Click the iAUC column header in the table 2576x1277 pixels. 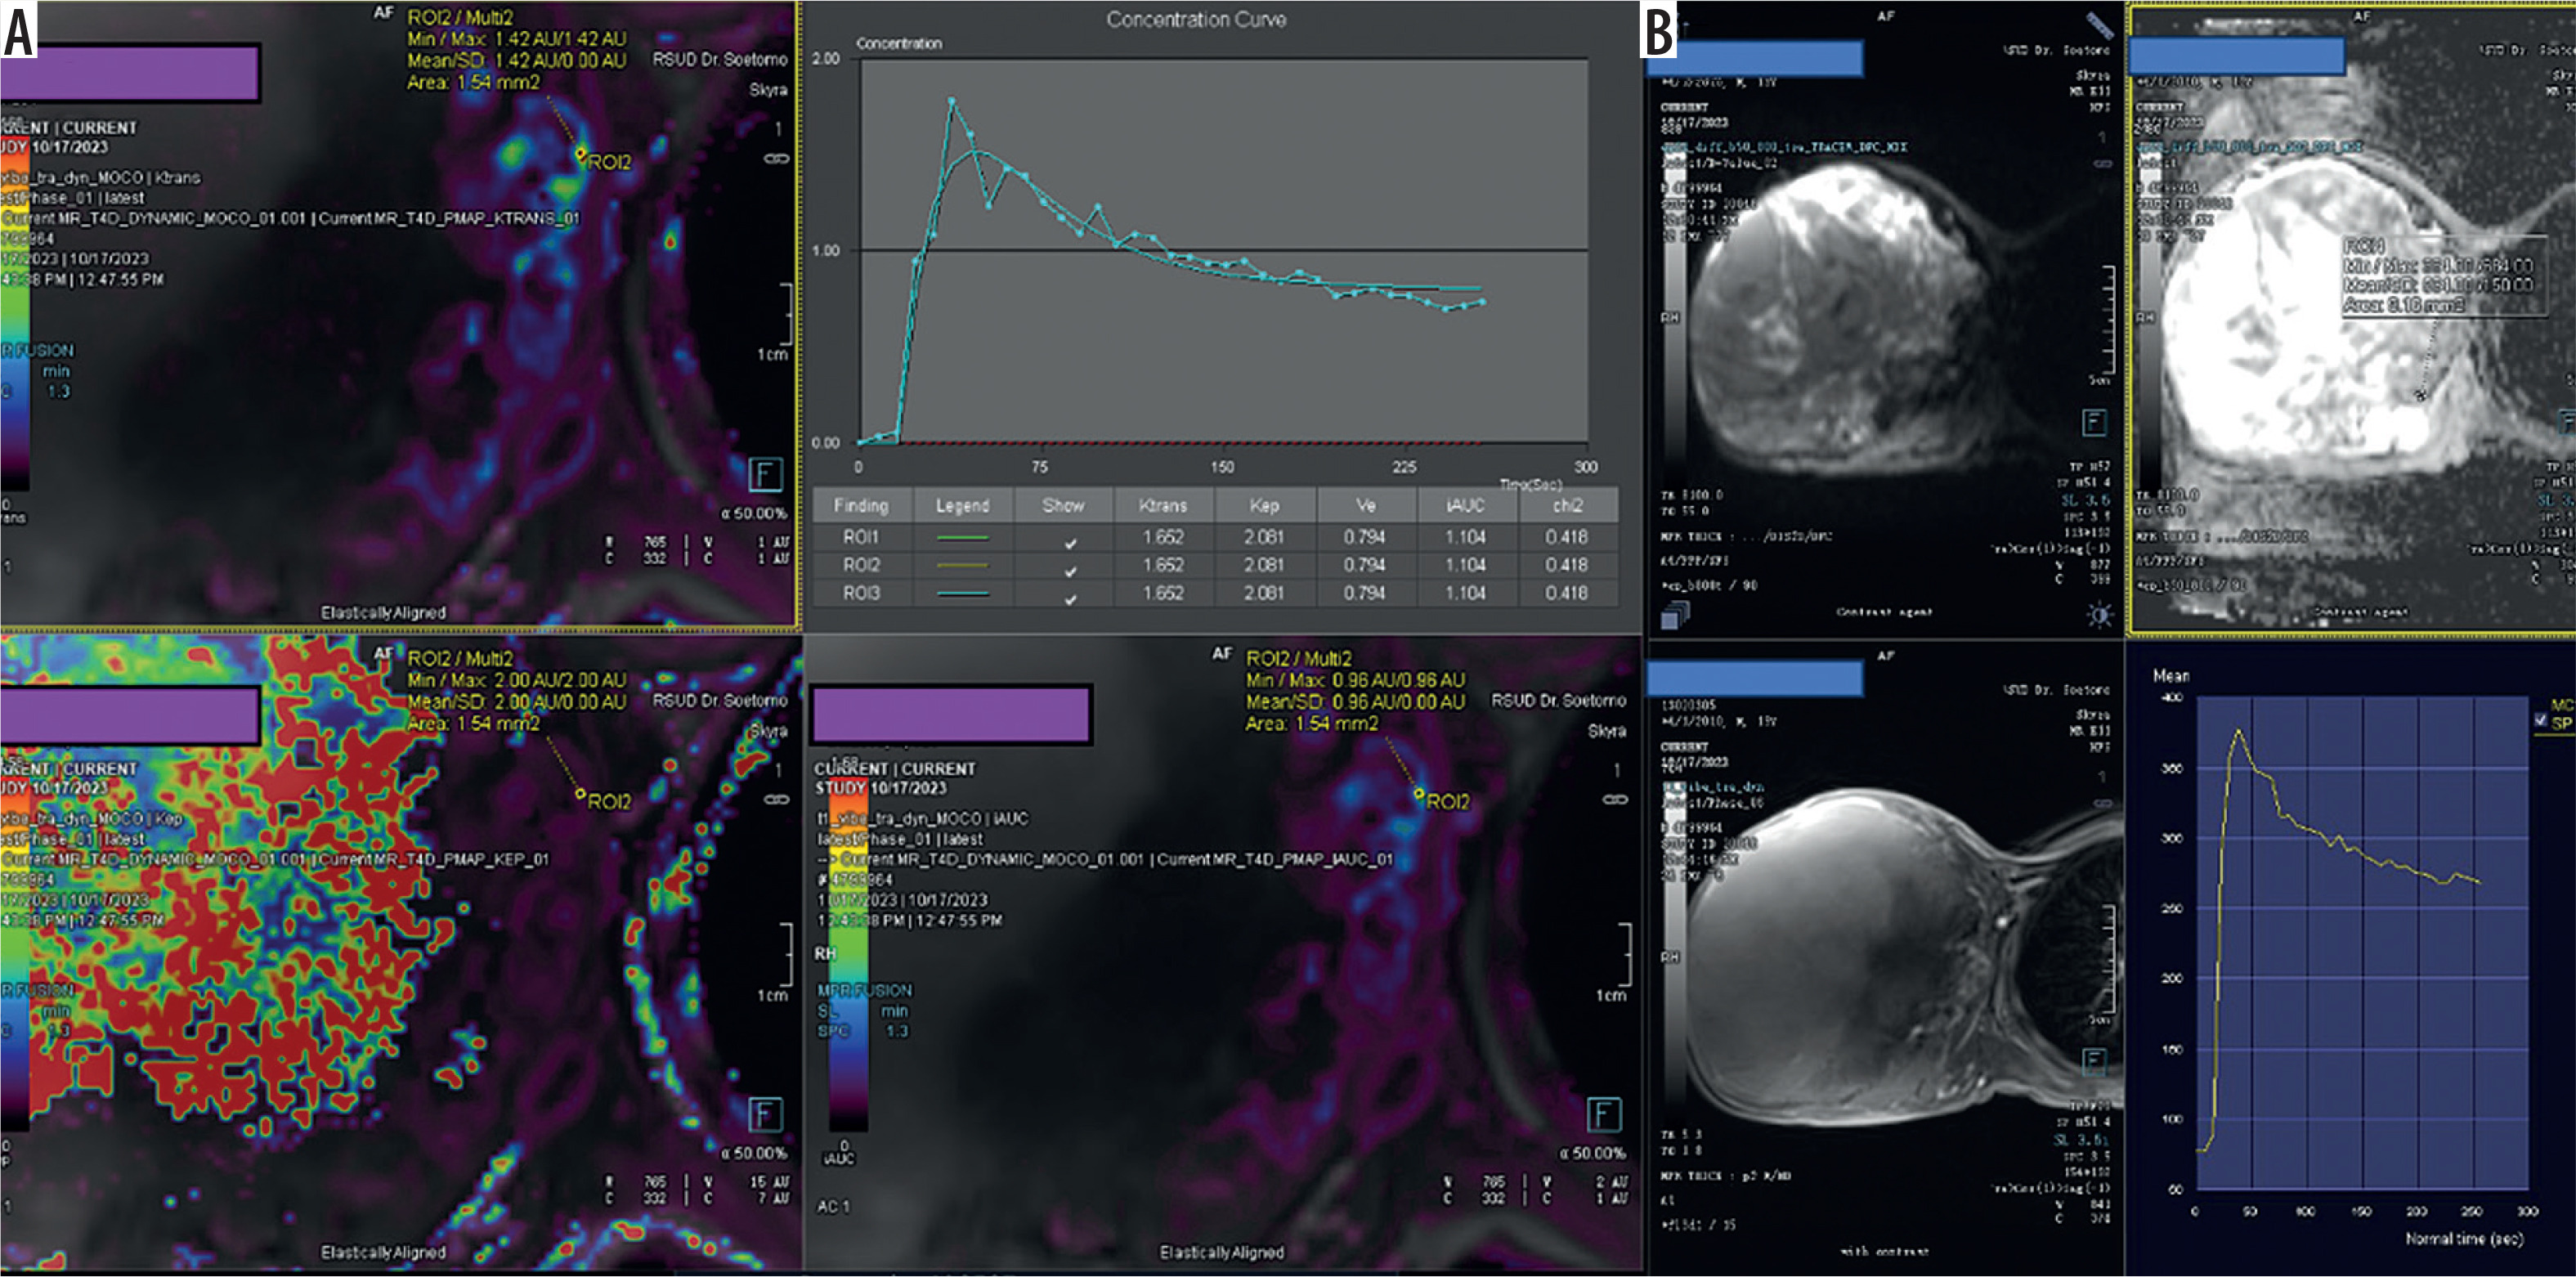point(1465,505)
